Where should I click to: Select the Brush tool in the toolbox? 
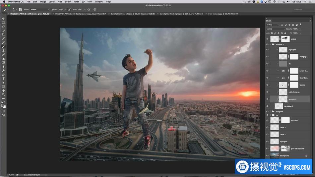3,47
